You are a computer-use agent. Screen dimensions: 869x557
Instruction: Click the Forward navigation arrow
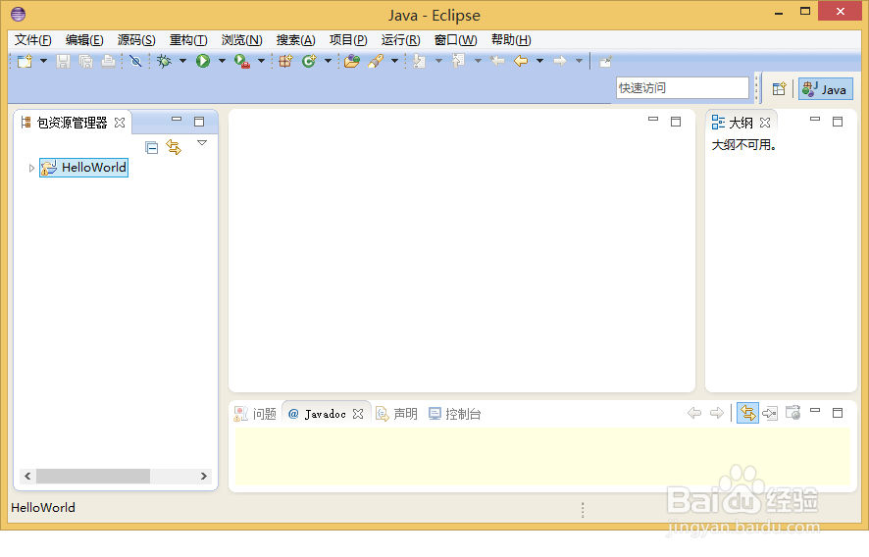(560, 61)
